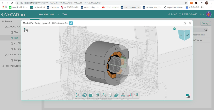Image resolution: width=214 pixels, height=110 pixels.
Task: Open the user avatar menu
Action: [x=209, y=14]
